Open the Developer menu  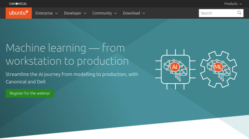(75, 13)
